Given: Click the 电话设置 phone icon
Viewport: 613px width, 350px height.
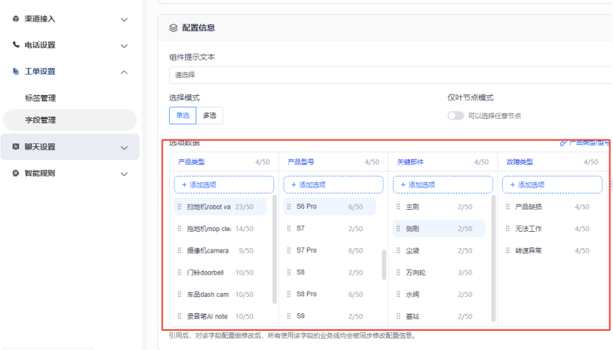Looking at the screenshot, I should click(16, 44).
